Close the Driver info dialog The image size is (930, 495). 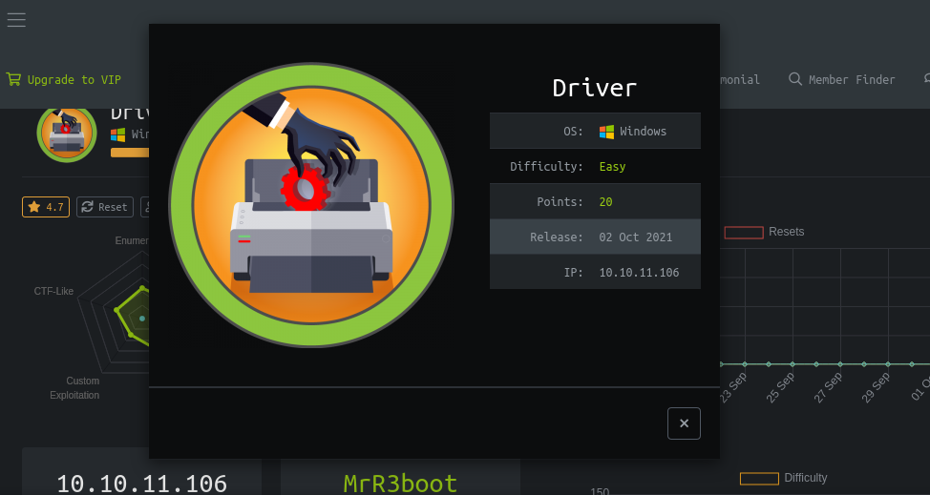tap(684, 423)
